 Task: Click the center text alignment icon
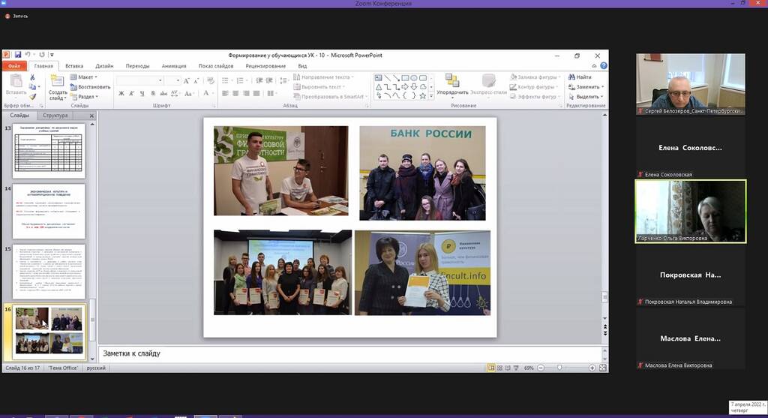pos(235,93)
